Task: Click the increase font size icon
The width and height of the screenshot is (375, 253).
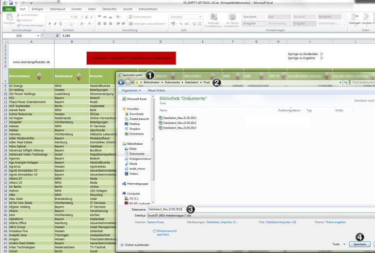Action: [86, 17]
